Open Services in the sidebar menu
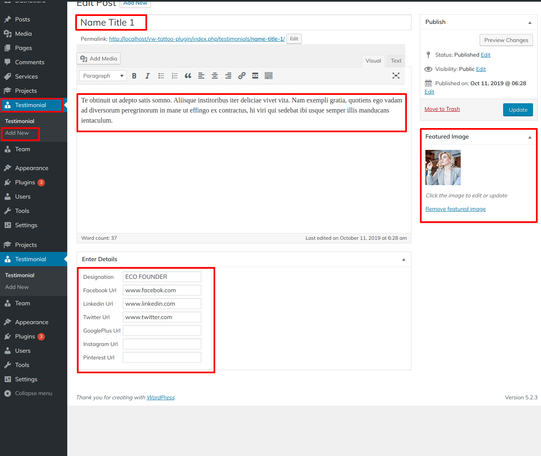Screen dimensions: 541x456 (x=26, y=76)
